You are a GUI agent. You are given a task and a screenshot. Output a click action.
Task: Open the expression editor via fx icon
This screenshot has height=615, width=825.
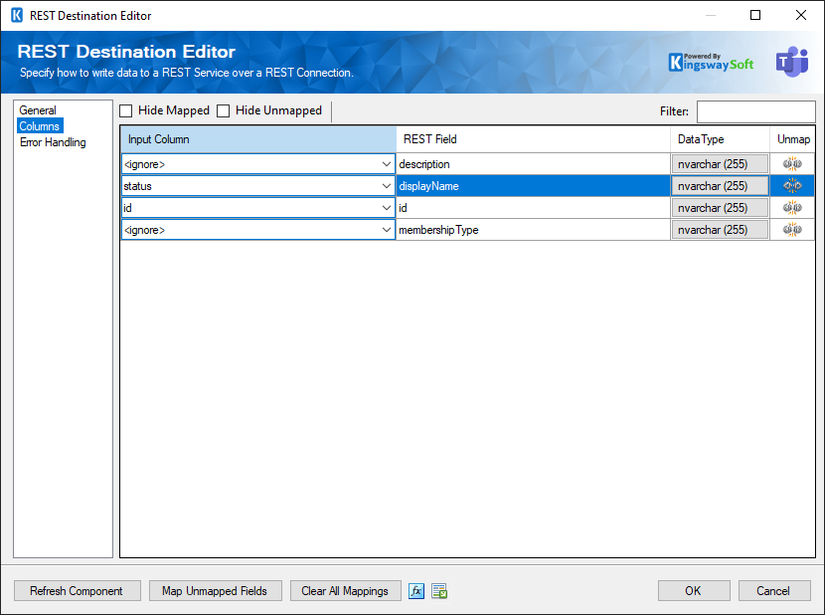(416, 590)
